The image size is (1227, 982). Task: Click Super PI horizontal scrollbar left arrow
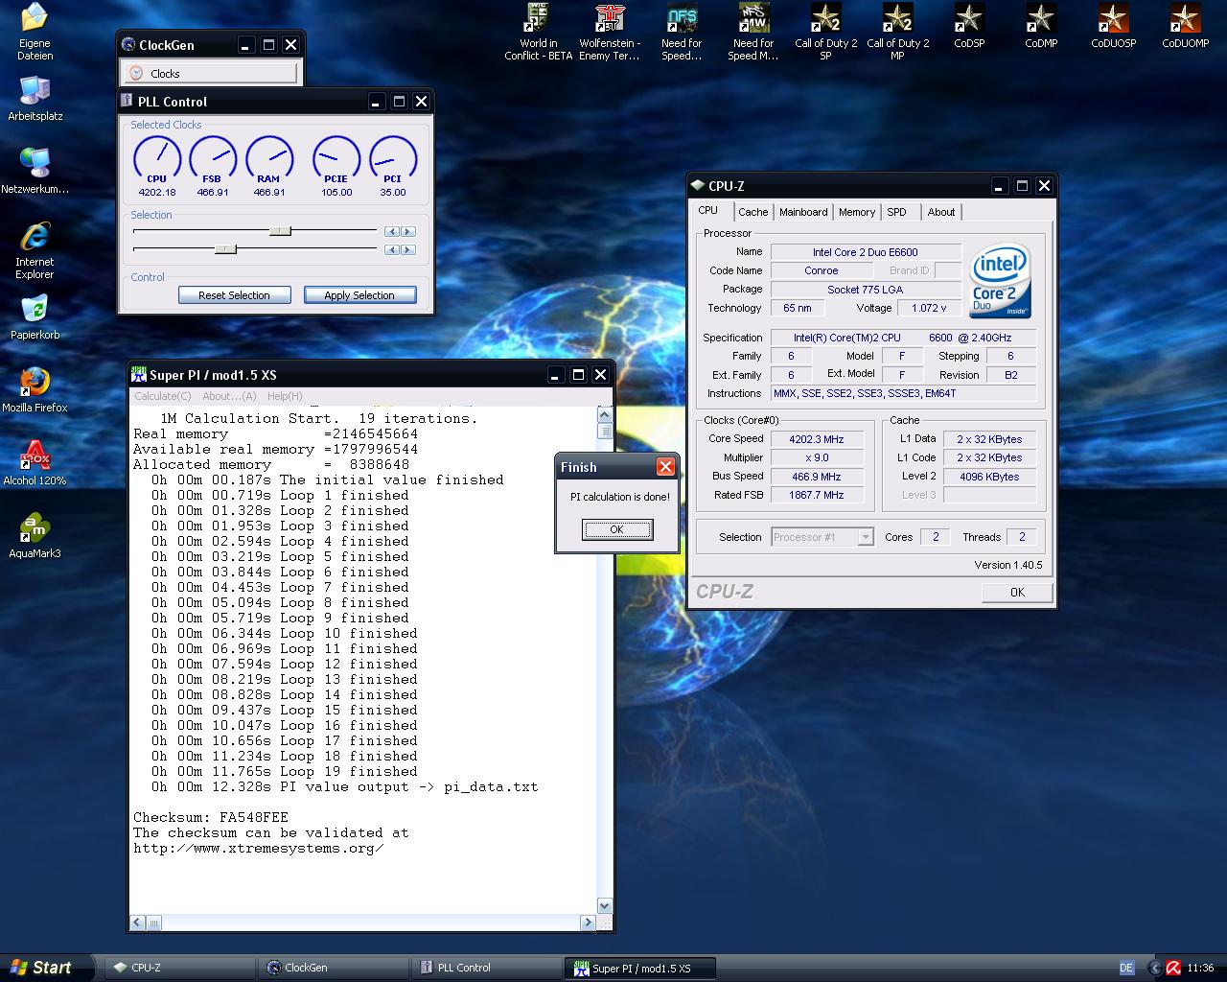(137, 923)
